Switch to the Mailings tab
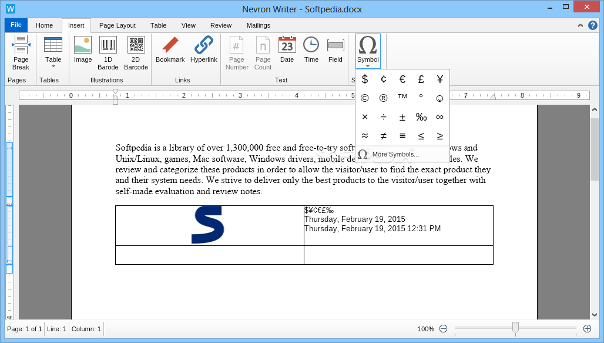The image size is (604, 343). pyautogui.click(x=259, y=25)
